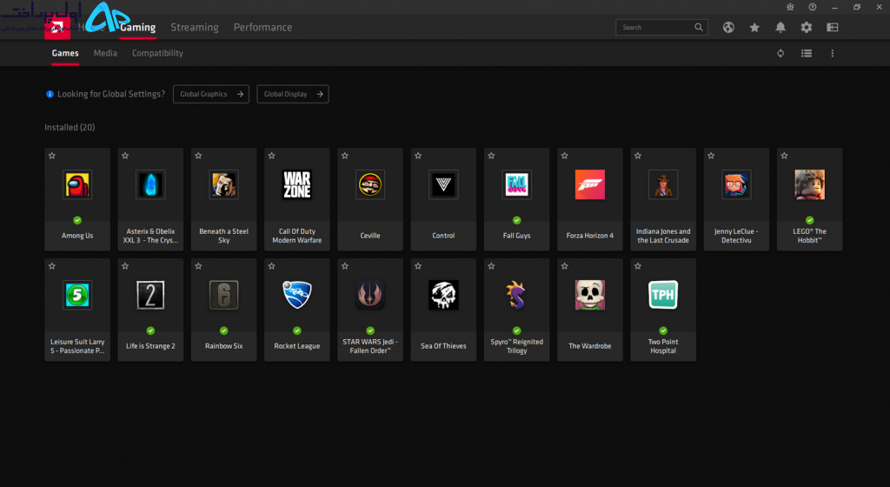This screenshot has width=890, height=487.
Task: Switch to the Performance tab
Action: coord(262,27)
